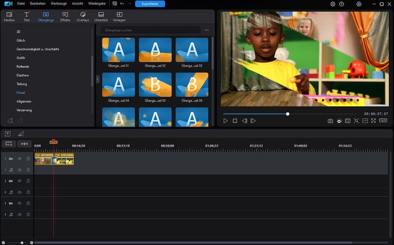Mute audio track 1
394x245 pixels.
click(x=20, y=170)
